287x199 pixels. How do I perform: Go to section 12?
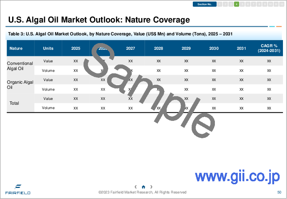281,4
